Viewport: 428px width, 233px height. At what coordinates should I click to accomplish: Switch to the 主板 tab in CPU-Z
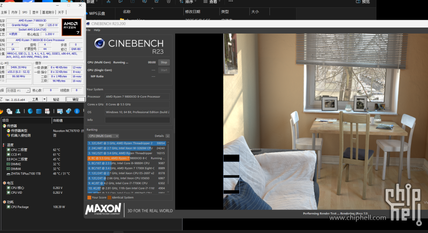pyautogui.click(x=4, y=12)
